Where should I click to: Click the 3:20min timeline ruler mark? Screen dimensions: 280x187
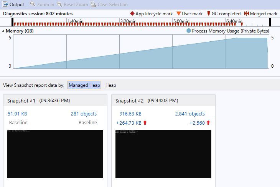tap(128, 21)
